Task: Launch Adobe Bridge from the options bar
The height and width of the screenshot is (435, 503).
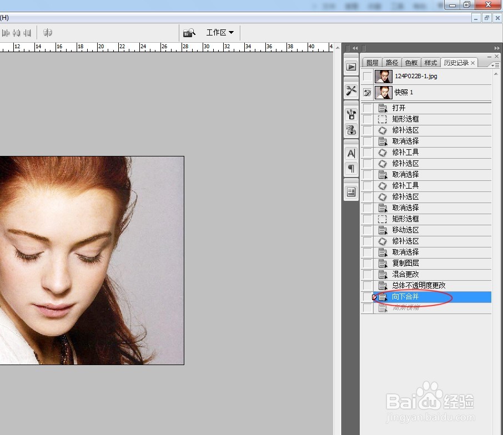Action: pyautogui.click(x=189, y=33)
